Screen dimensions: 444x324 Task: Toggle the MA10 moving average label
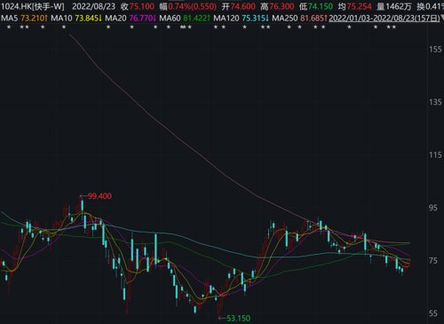click(x=61, y=19)
